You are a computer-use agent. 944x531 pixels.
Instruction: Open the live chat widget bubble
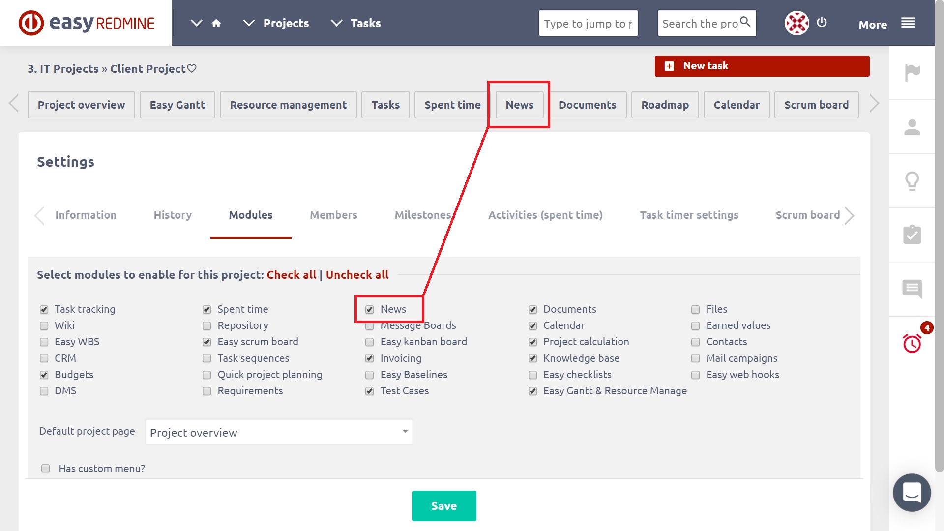pyautogui.click(x=912, y=492)
